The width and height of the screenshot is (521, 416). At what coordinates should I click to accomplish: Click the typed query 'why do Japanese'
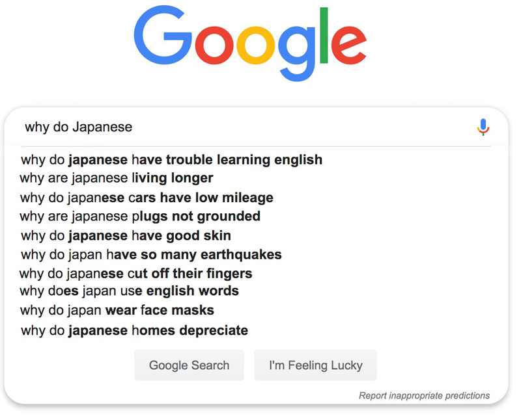pos(79,126)
